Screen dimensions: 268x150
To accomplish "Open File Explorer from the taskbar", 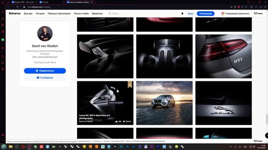I will click(10, 147).
